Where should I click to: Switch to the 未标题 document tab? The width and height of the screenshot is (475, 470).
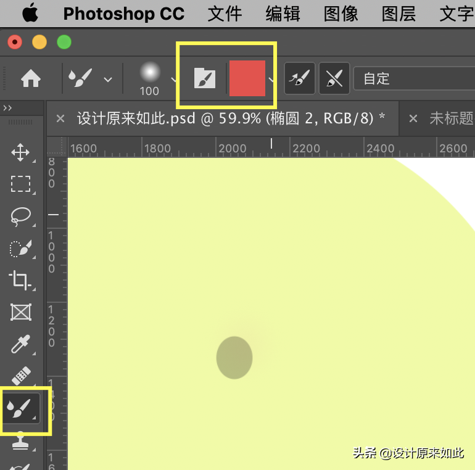(450, 118)
